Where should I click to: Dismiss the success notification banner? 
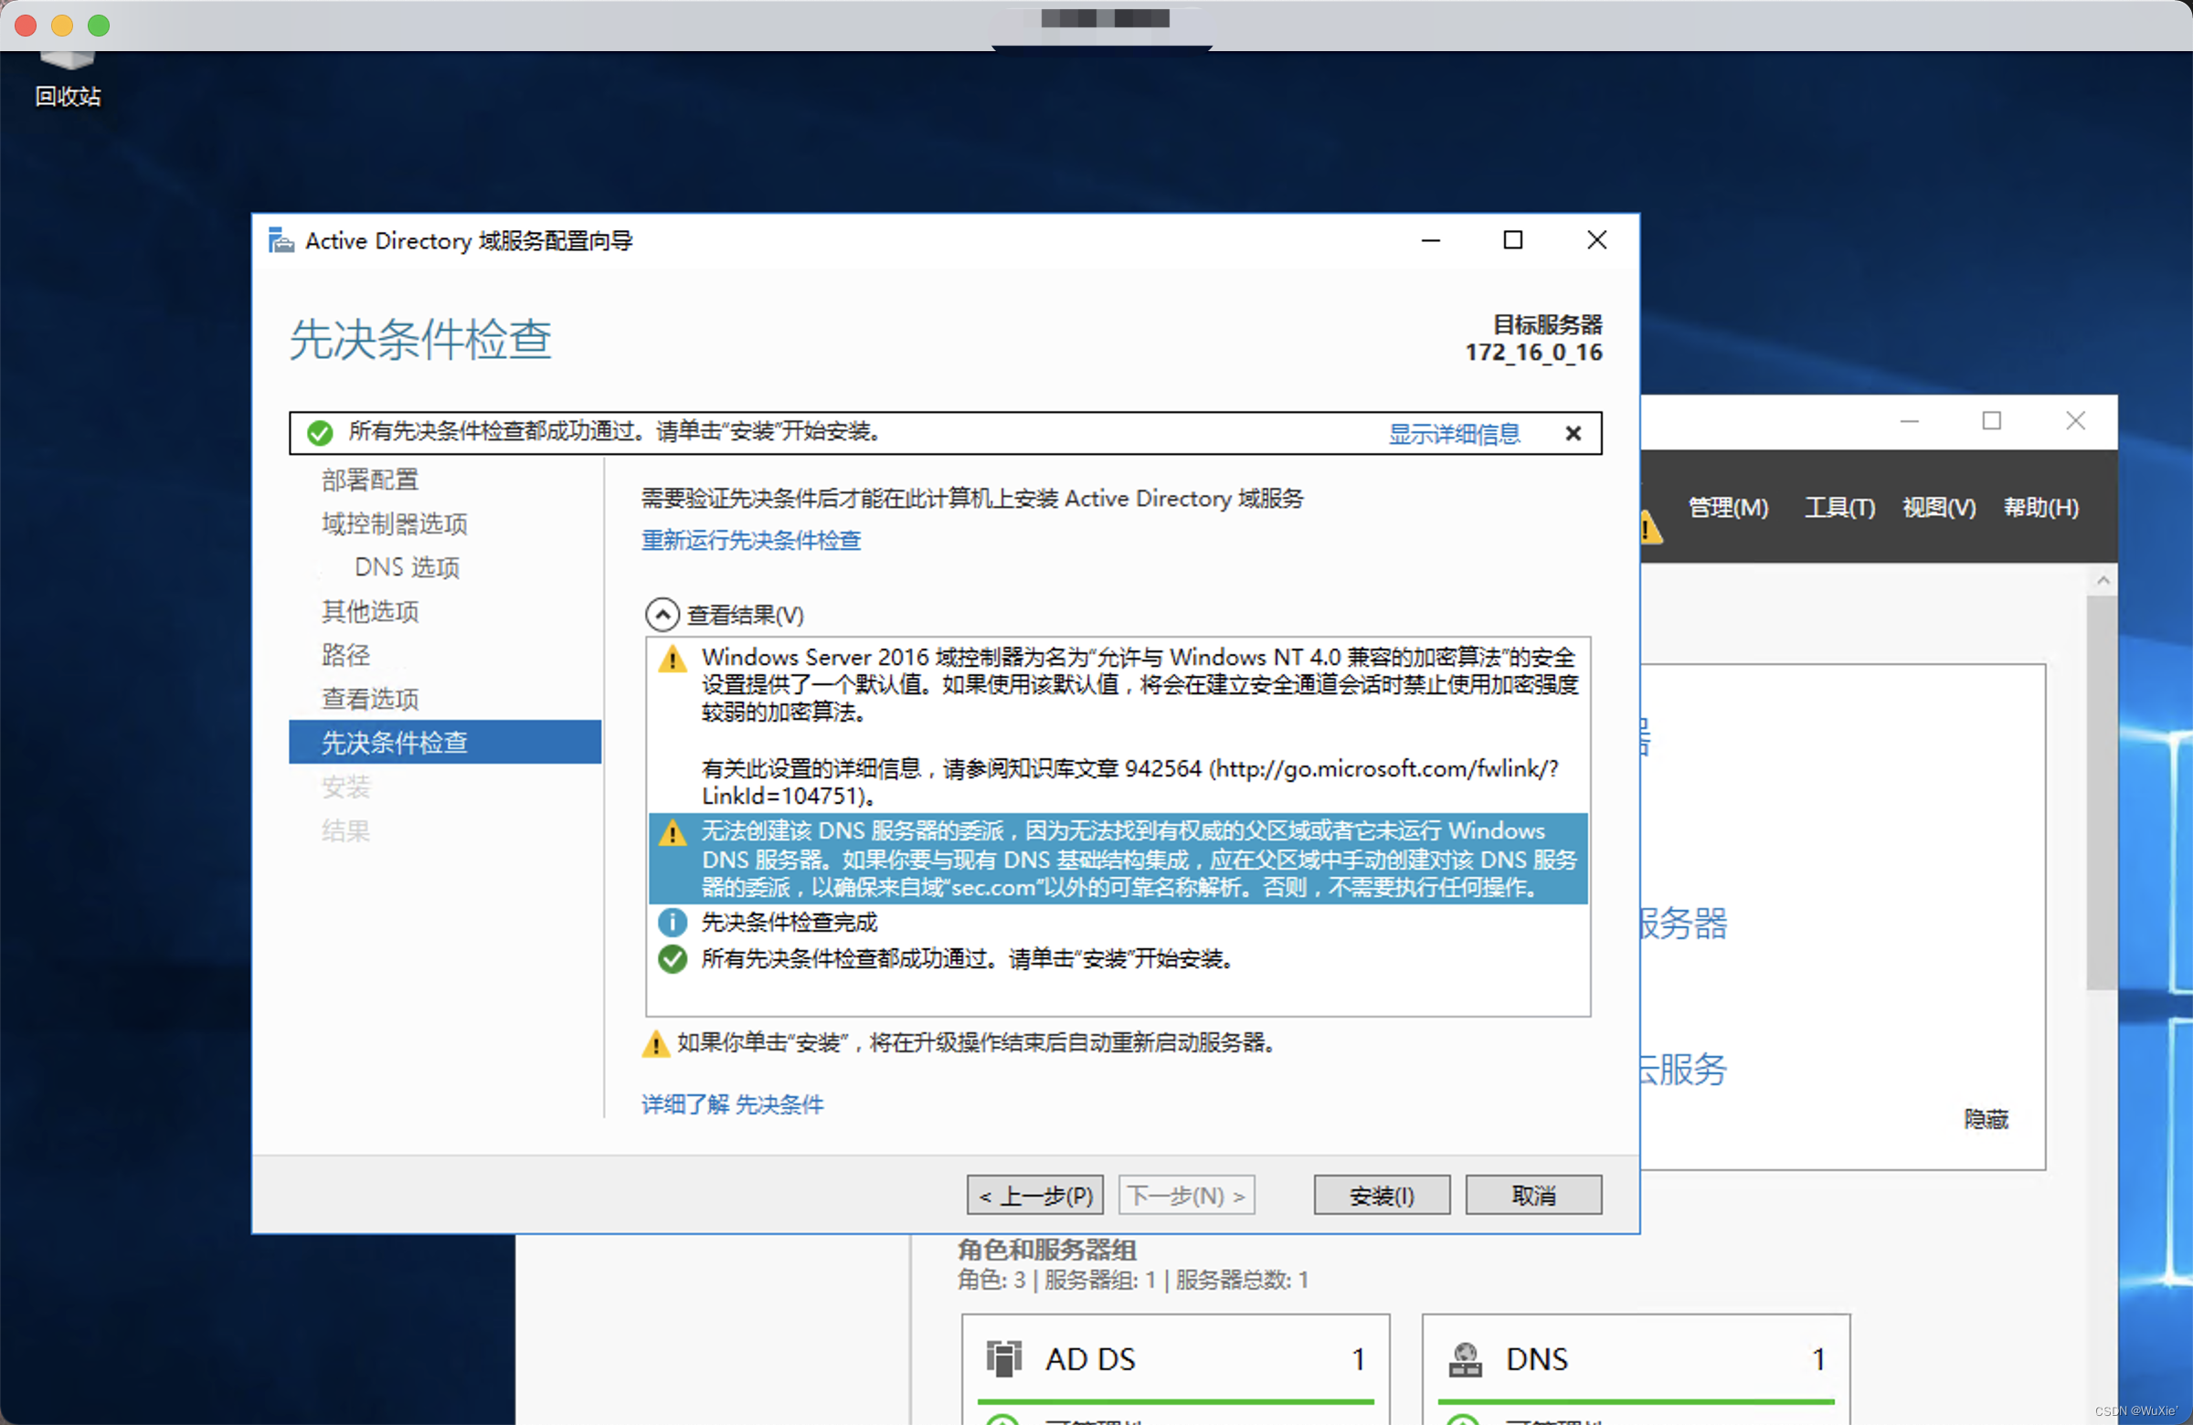click(x=1573, y=433)
